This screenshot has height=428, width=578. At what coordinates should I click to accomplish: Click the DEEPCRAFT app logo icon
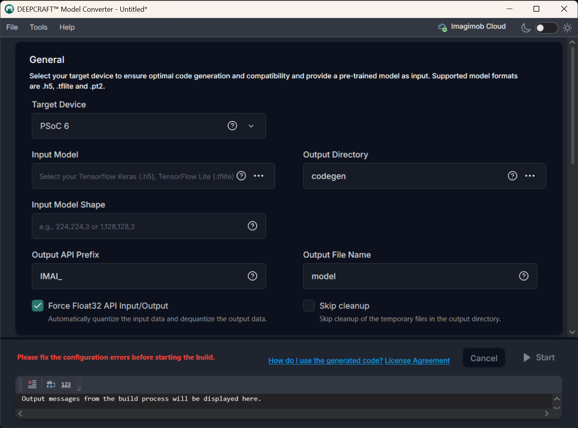click(9, 9)
